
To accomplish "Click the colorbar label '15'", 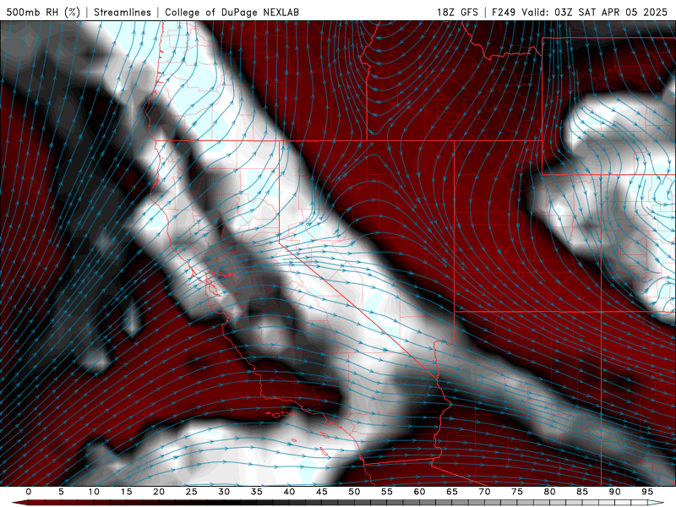I will tap(126, 492).
